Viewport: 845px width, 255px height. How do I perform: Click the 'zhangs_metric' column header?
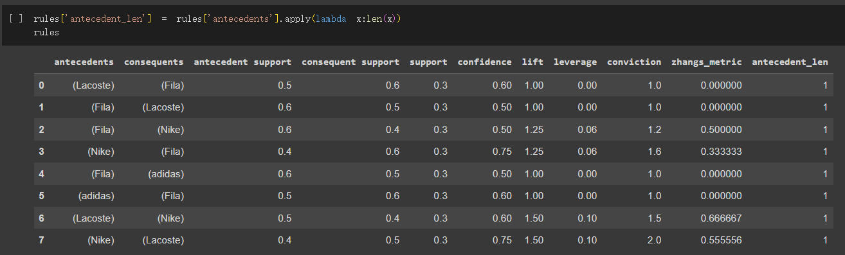pos(706,62)
